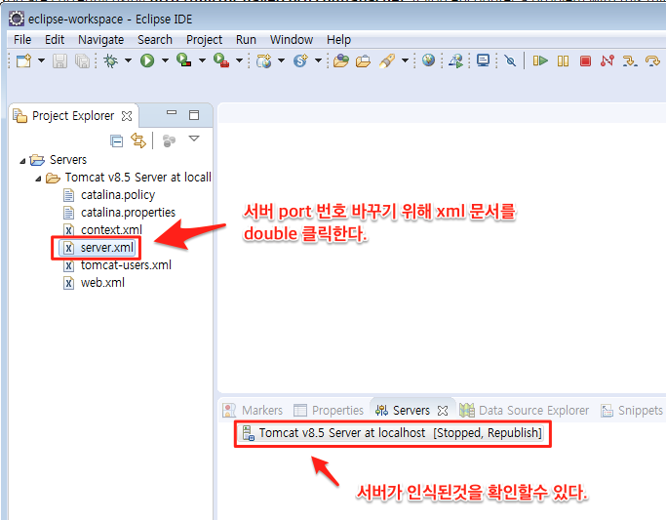This screenshot has width=666, height=520.
Task: Click the Resume debug icon
Action: pyautogui.click(x=540, y=60)
